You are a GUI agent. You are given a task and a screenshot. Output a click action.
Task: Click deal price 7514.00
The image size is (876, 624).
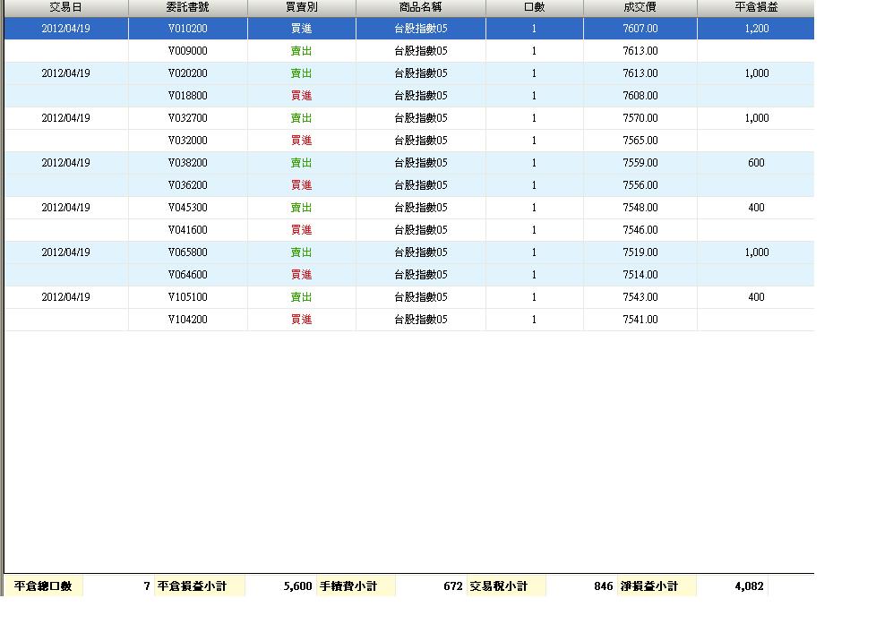(640, 274)
